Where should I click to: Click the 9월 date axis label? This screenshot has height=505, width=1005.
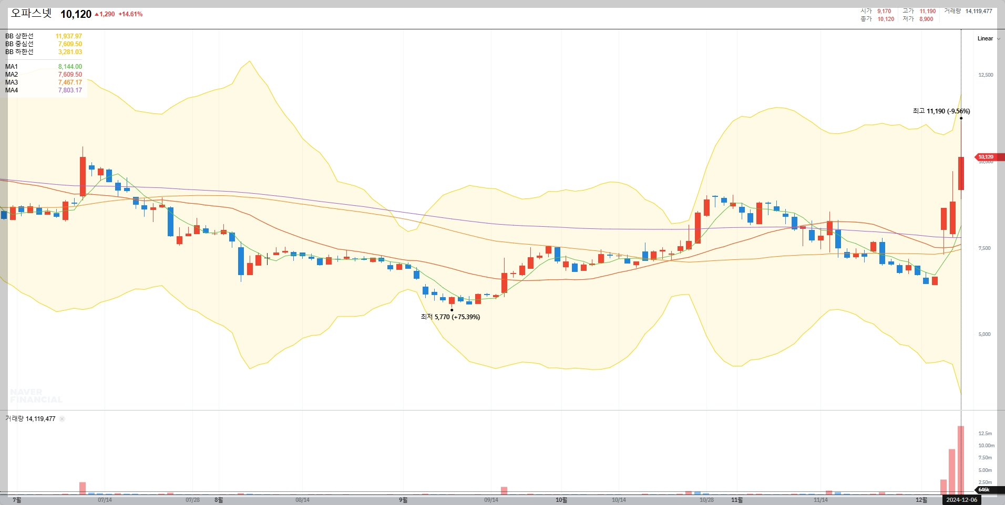click(x=403, y=500)
